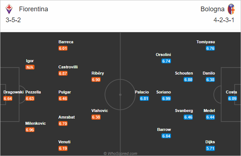The height and width of the screenshot is (156, 241).
Task: Click the Bologna club crest icon
Action: click(231, 9)
